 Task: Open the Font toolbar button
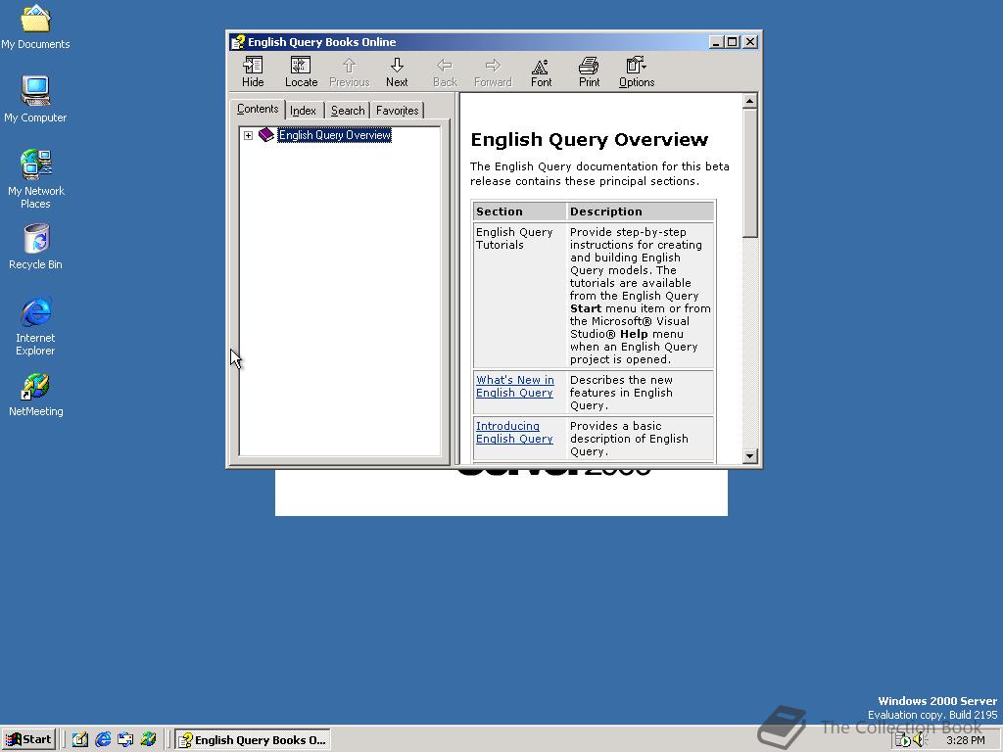541,71
